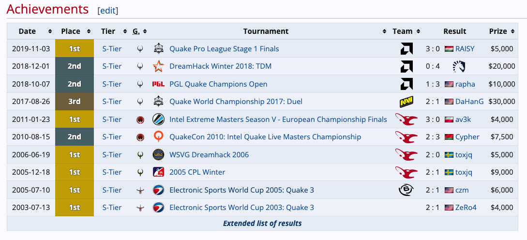Click the SK Gaming team logo

(x=406, y=190)
